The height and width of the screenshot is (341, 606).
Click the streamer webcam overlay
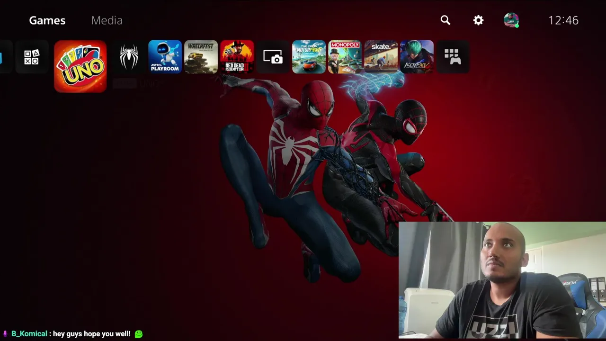pyautogui.click(x=502, y=280)
